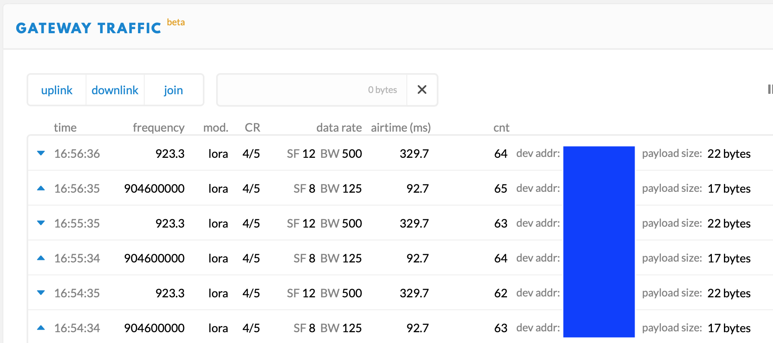Image resolution: width=773 pixels, height=343 pixels.
Task: Click 'dev addr:' label in 16:55:35 row
Action: 538,223
